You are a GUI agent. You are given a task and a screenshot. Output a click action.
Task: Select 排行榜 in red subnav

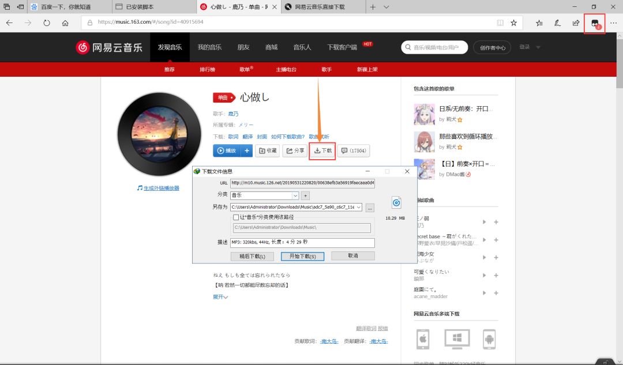(x=208, y=70)
